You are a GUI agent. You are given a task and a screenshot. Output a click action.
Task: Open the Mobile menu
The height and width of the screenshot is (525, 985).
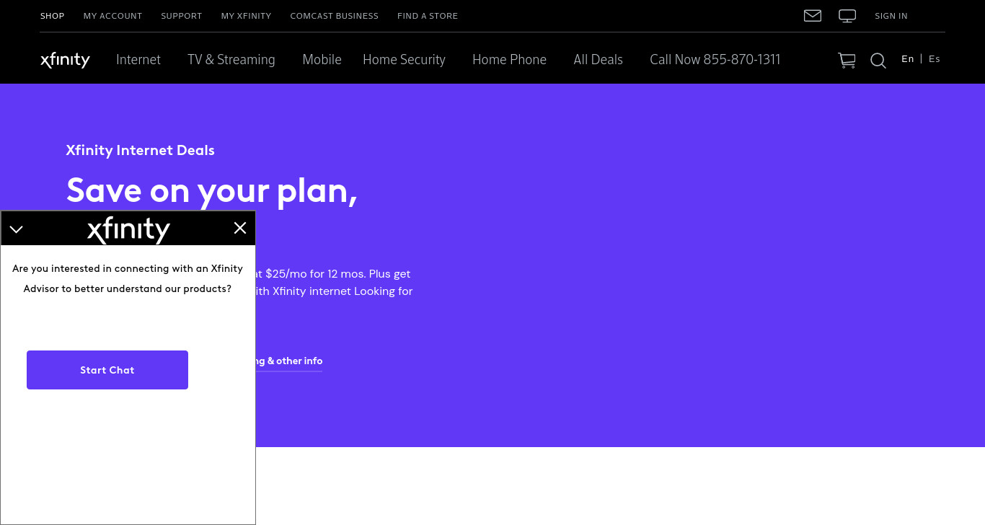(322, 60)
